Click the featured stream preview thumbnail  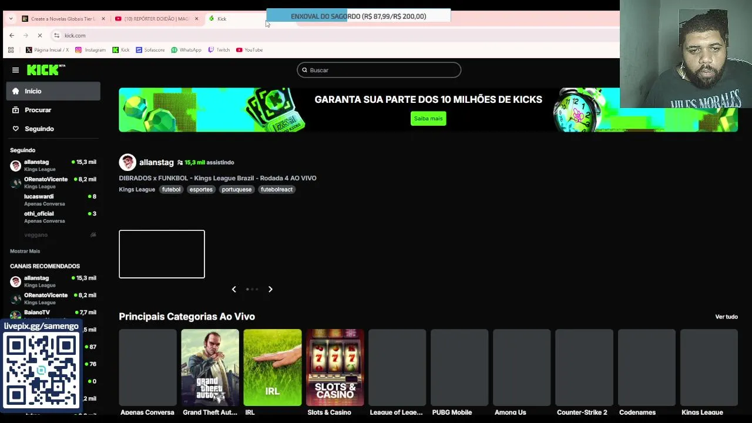(162, 254)
